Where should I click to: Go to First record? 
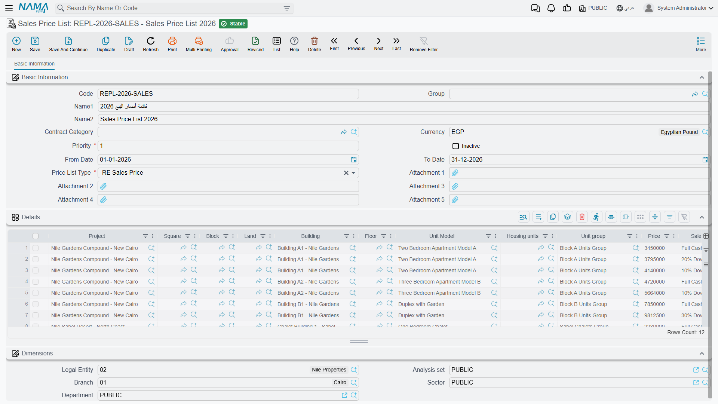(x=334, y=44)
